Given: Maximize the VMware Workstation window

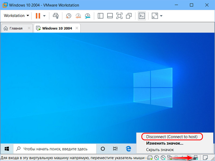Looking at the screenshot, I should 191,5.
